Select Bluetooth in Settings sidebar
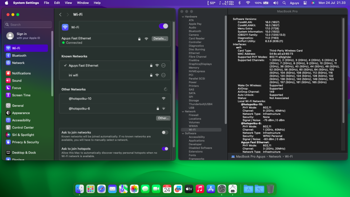The height and width of the screenshot is (197, 350). (x=26, y=56)
